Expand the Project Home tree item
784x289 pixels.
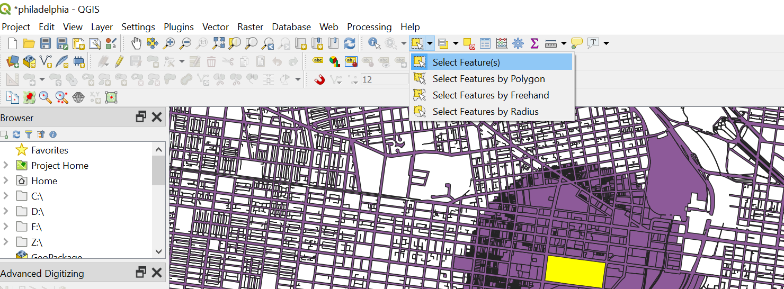point(6,165)
